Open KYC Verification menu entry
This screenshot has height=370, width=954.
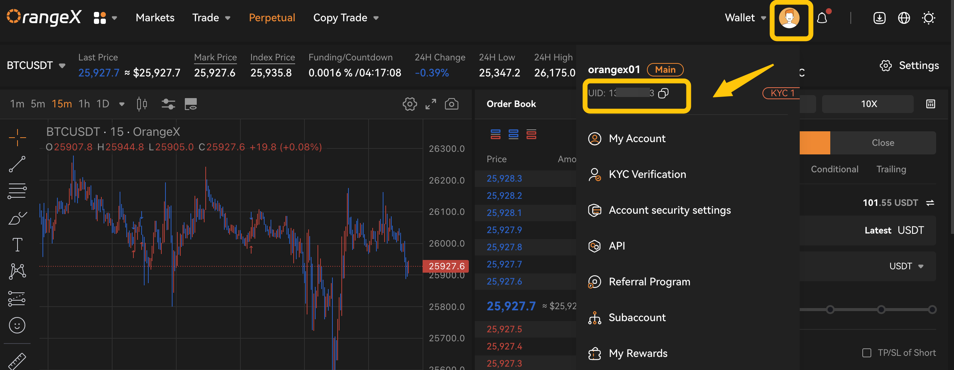coord(647,175)
